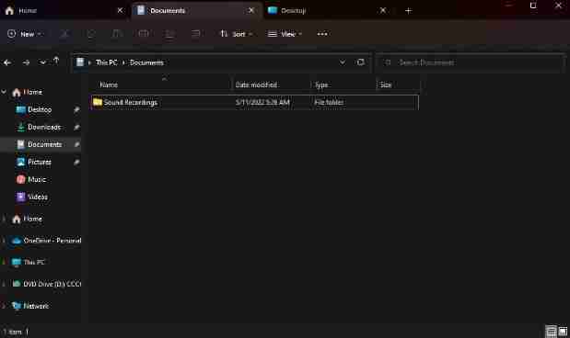Expand the Network tree node

click(4, 306)
